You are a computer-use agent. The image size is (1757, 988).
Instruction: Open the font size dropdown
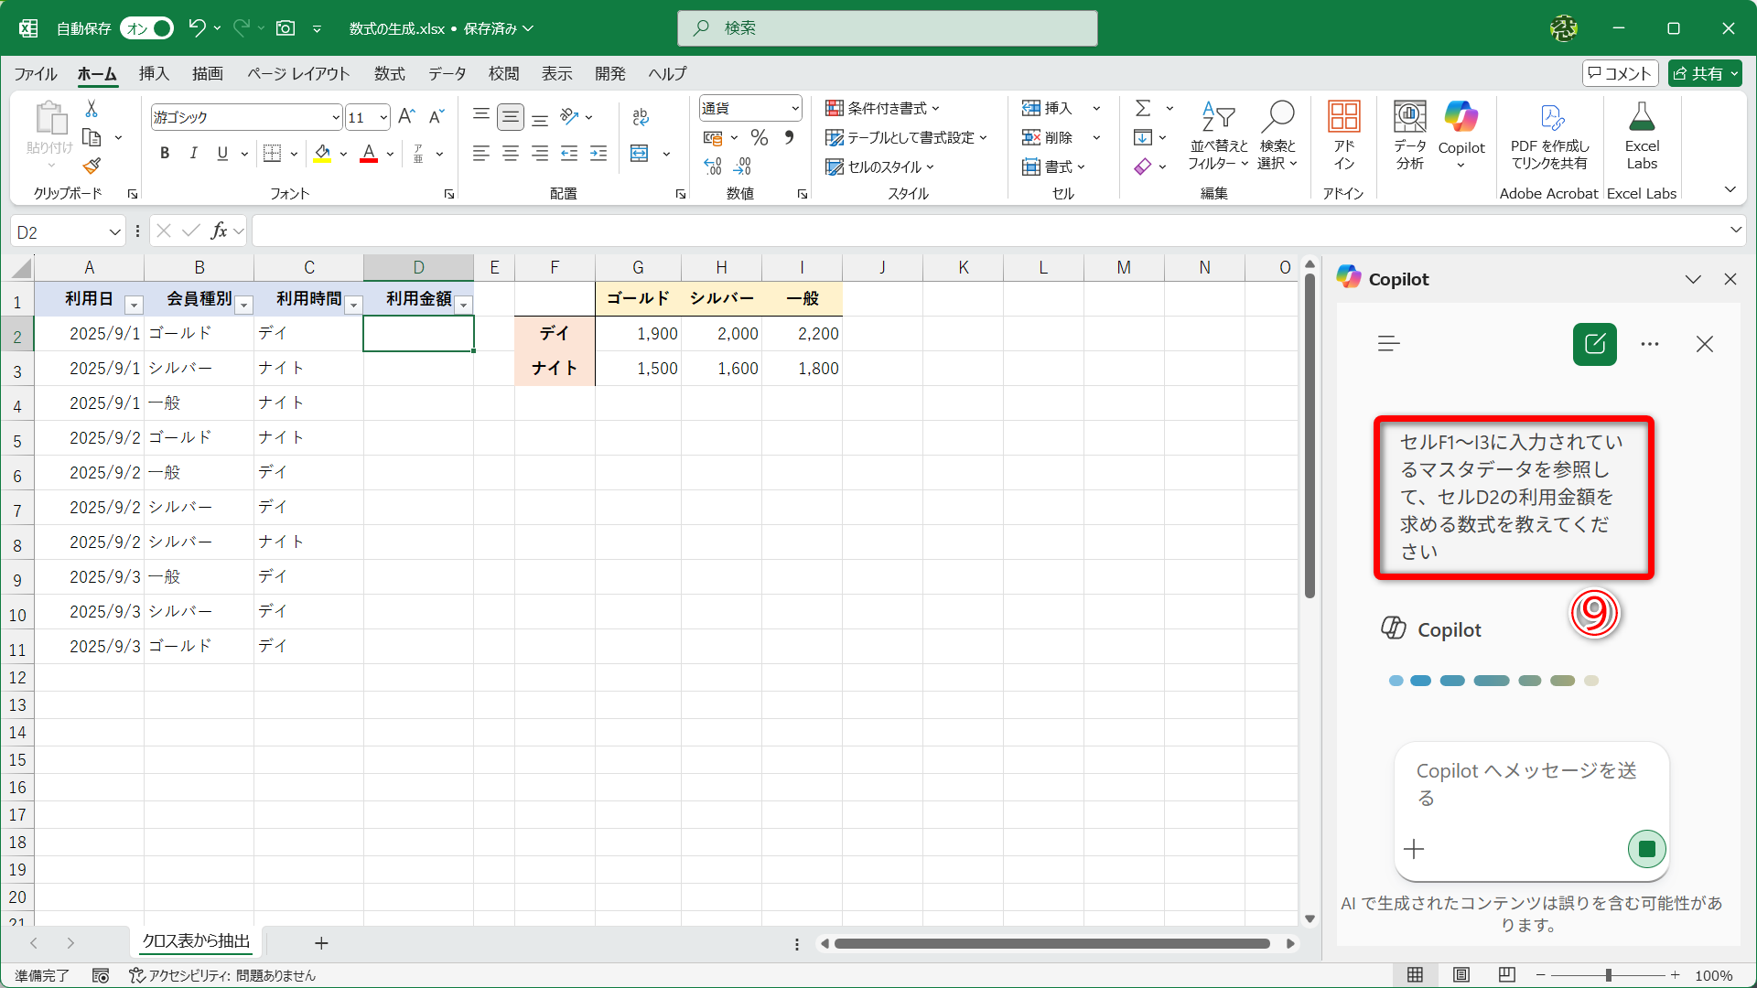point(383,117)
